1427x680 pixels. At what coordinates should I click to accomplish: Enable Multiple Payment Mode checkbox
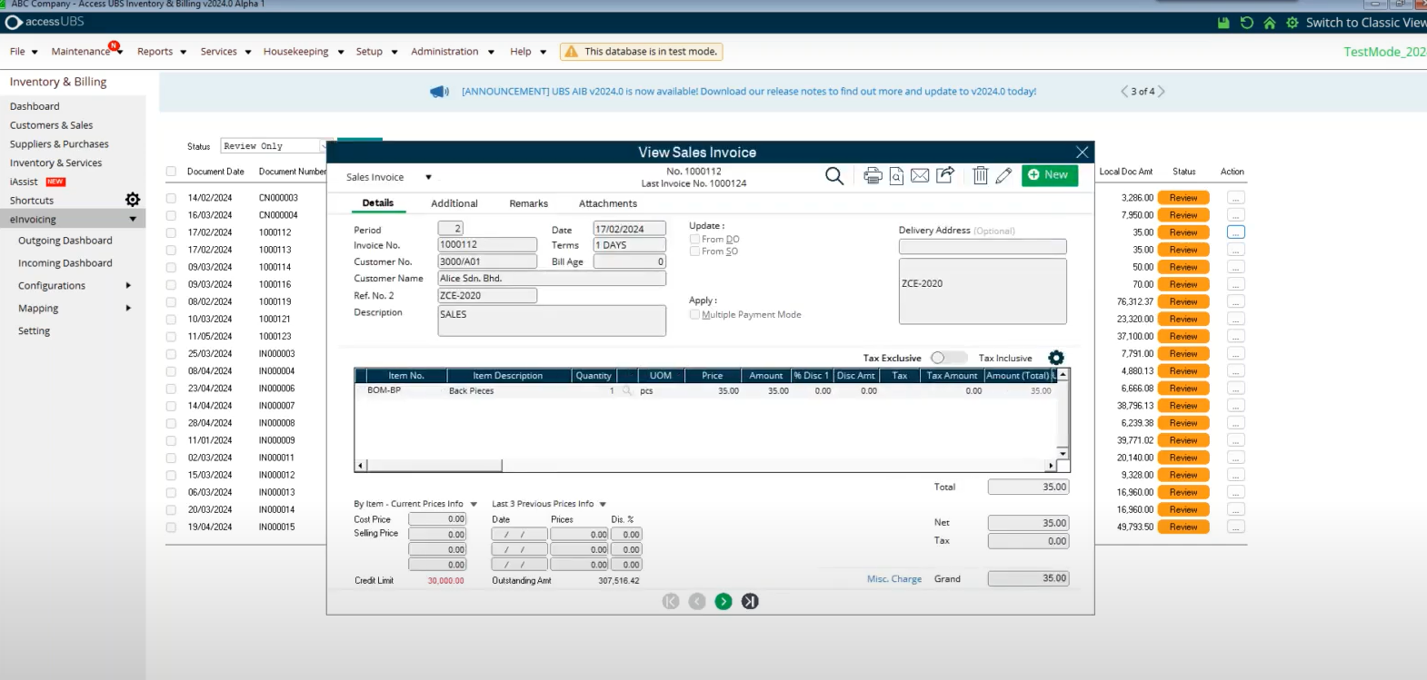click(694, 315)
